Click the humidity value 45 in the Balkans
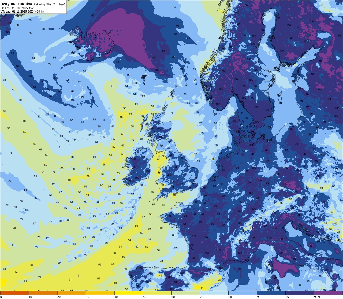 click(x=336, y=223)
